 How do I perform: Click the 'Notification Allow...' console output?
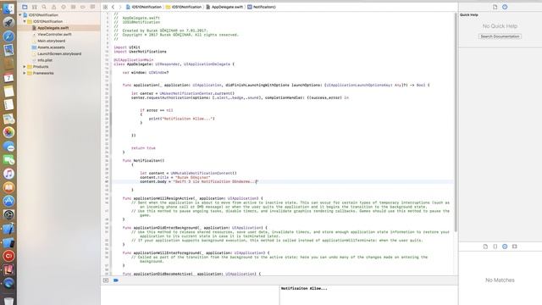[x=304, y=288]
